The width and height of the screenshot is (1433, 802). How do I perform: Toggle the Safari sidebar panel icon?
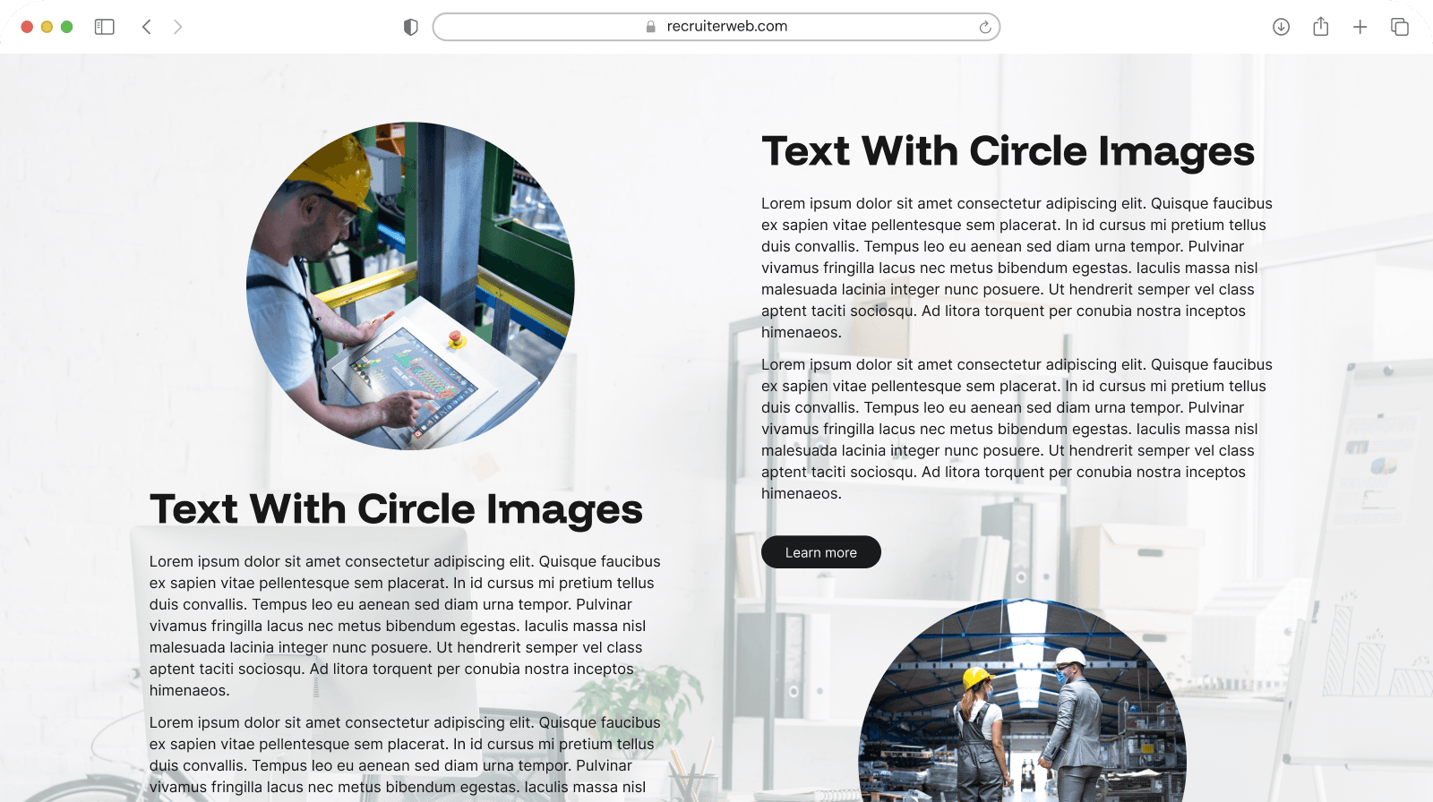(x=105, y=27)
